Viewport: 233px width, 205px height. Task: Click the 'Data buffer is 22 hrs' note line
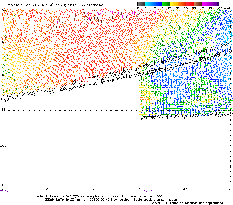click(111, 200)
